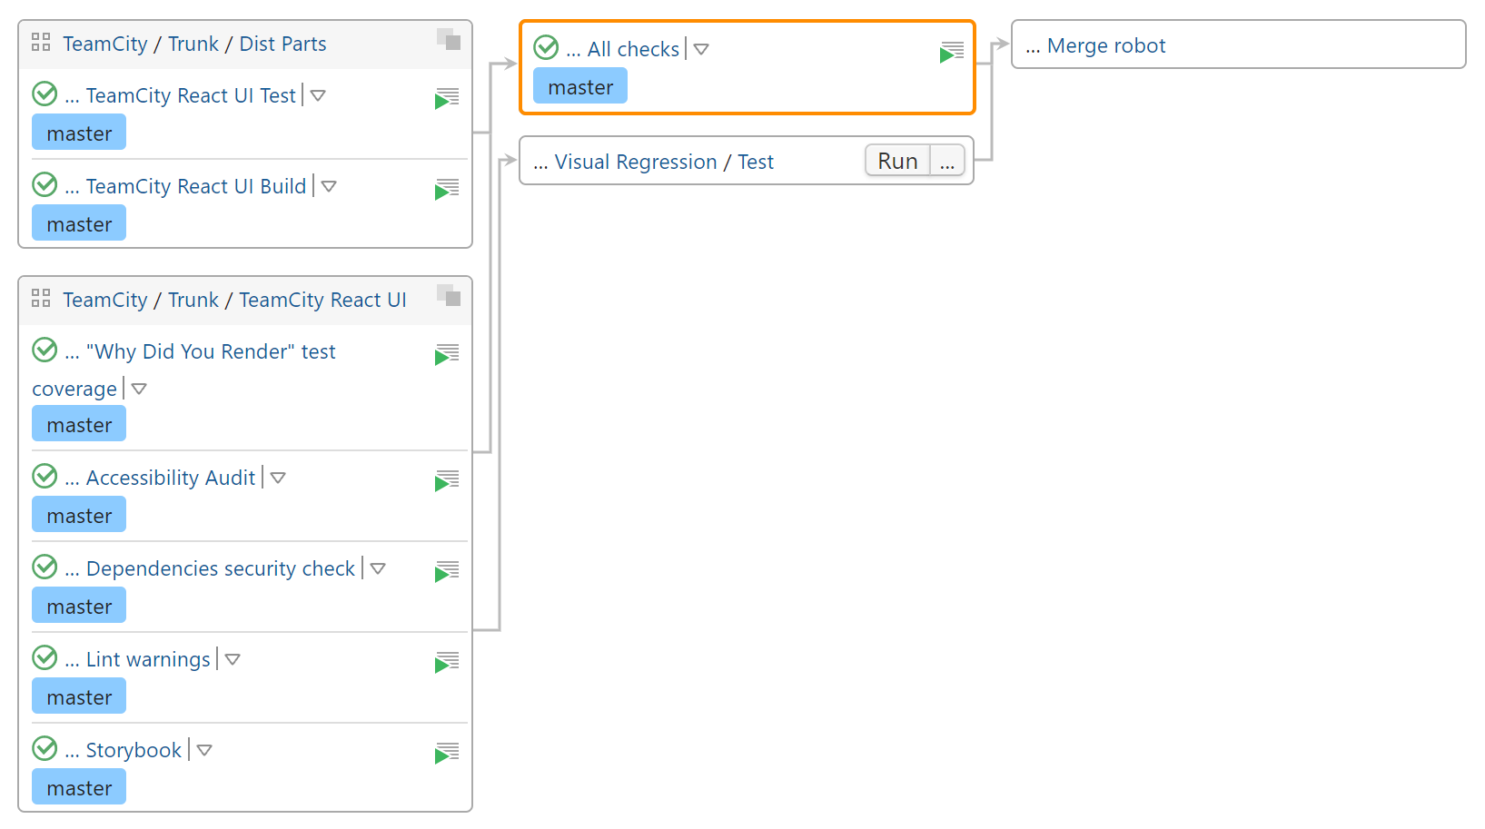Click the grid icon beside TeamCity React UI project
The image size is (1485, 829).
[x=40, y=298]
